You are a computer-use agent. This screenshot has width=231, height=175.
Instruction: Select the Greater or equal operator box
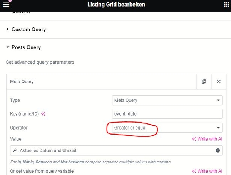pos(167,128)
